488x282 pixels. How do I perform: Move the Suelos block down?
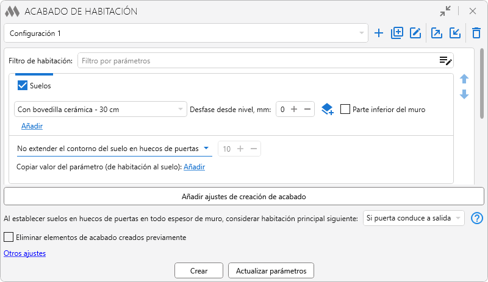click(x=464, y=94)
